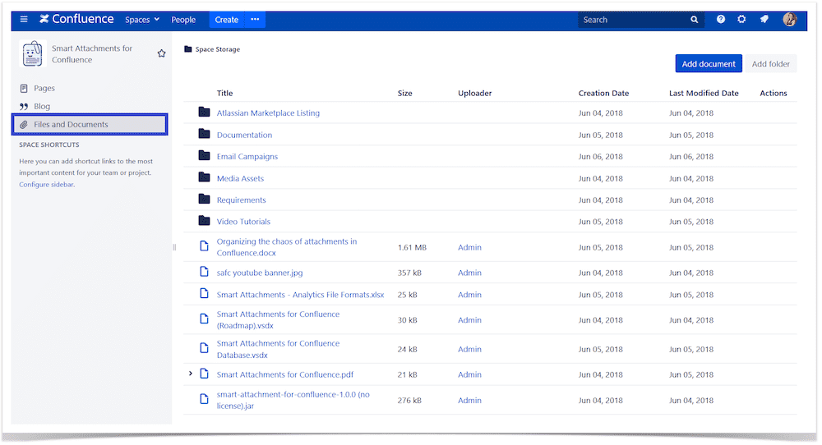This screenshot has width=822, height=445.
Task: Star the Smart Attachments space as favorite
Action: point(161,53)
